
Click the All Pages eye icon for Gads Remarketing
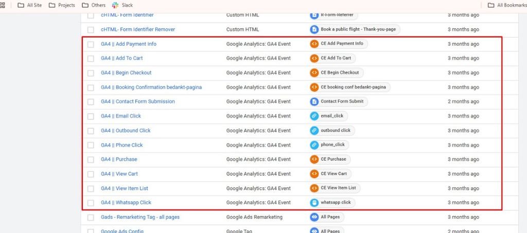coord(314,217)
